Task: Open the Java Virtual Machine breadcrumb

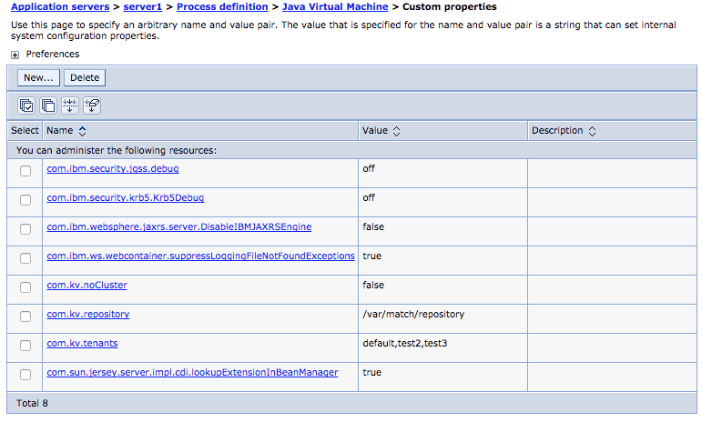Action: click(x=334, y=7)
